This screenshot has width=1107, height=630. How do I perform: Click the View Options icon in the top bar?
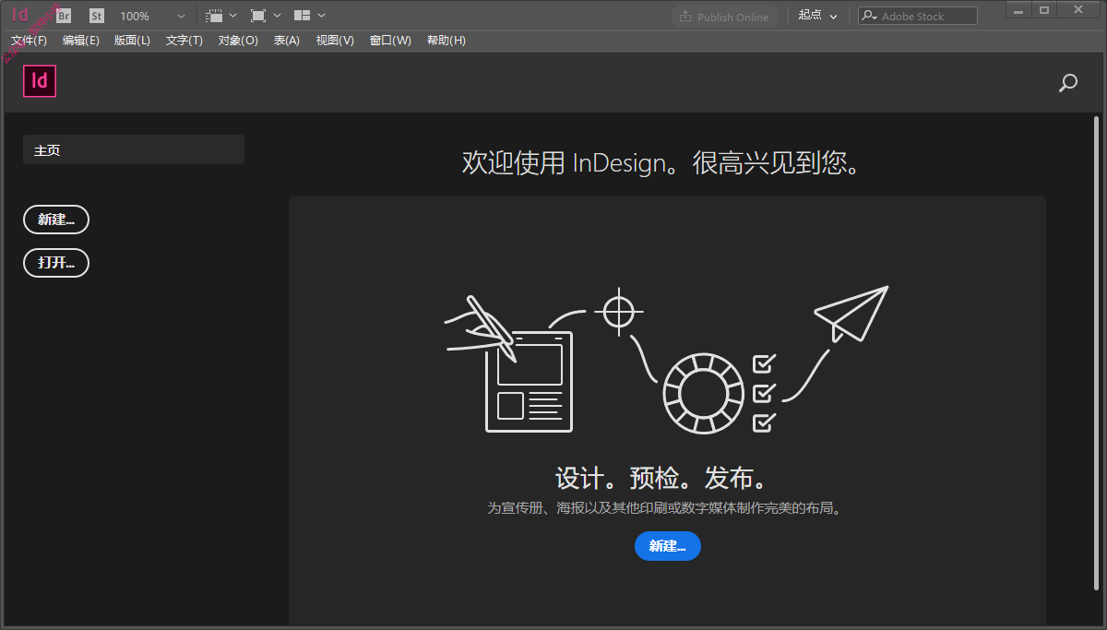click(x=214, y=16)
